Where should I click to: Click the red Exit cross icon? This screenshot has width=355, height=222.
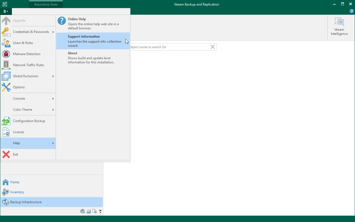(x=6, y=154)
